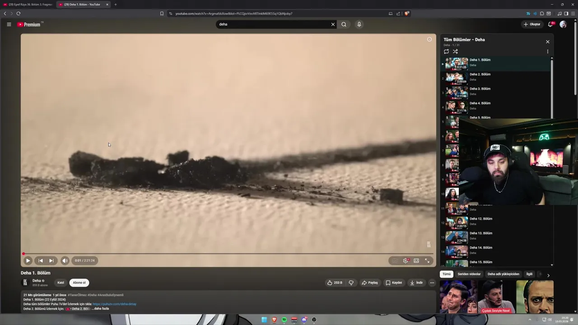Click the search magnifier button
The height and width of the screenshot is (325, 578).
344,24
